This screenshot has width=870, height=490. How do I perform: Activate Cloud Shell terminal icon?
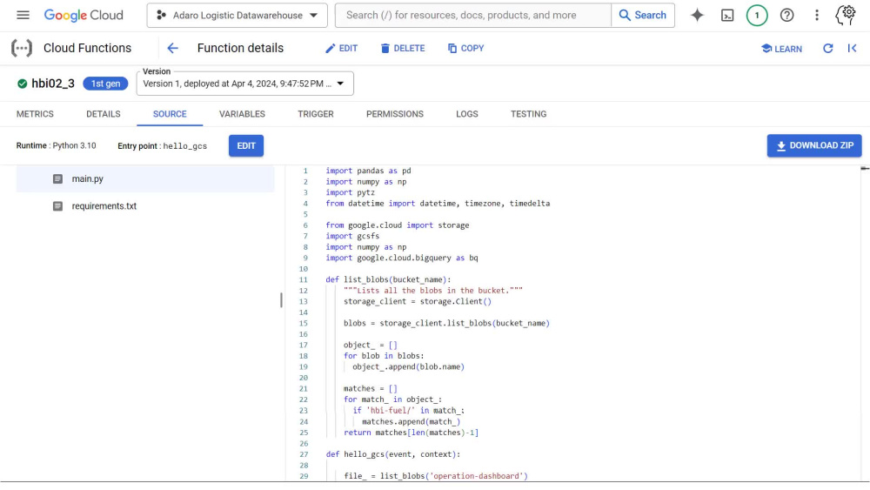click(726, 16)
